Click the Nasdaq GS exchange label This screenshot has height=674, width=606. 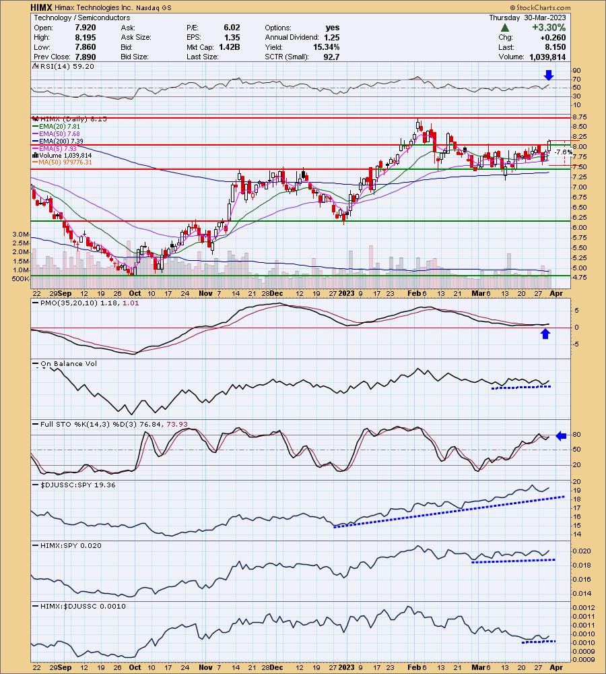coord(154,7)
